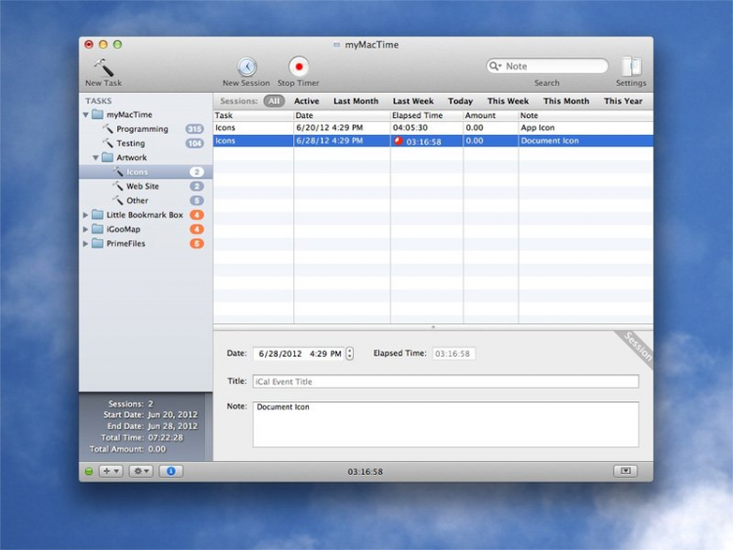
Task: Click the 04:05:30 elapsed time cell
Action: [x=410, y=128]
